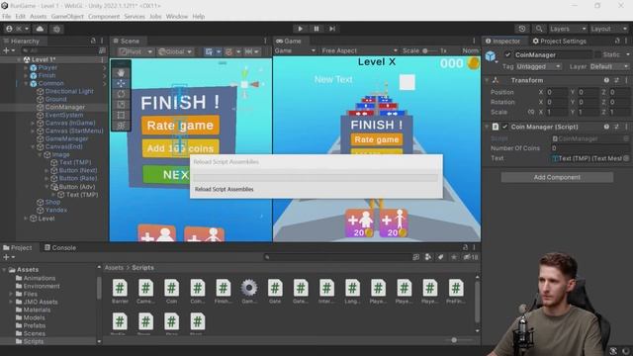The image size is (633, 356).
Task: Click the hidden packages count icon
Action: (x=471, y=257)
